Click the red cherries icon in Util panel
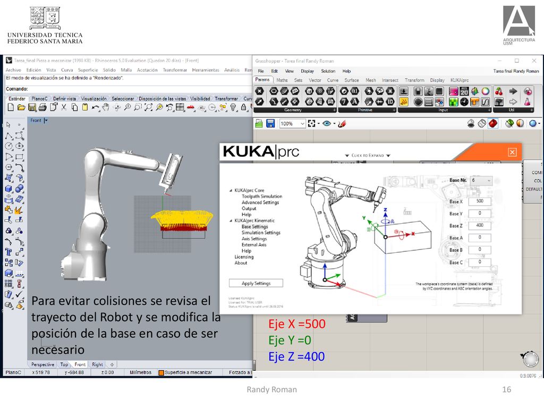 click(x=499, y=91)
